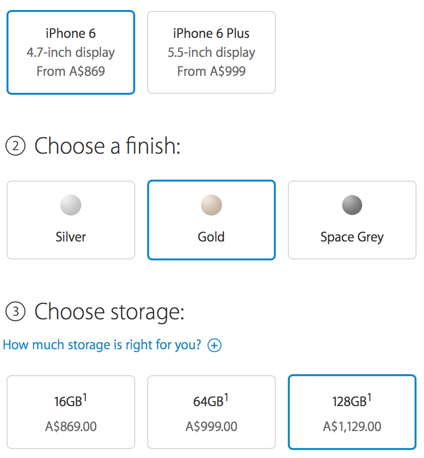Screen dimensions: 424x458
Task: Click the "Choose a finish:" heading
Action: tap(107, 146)
